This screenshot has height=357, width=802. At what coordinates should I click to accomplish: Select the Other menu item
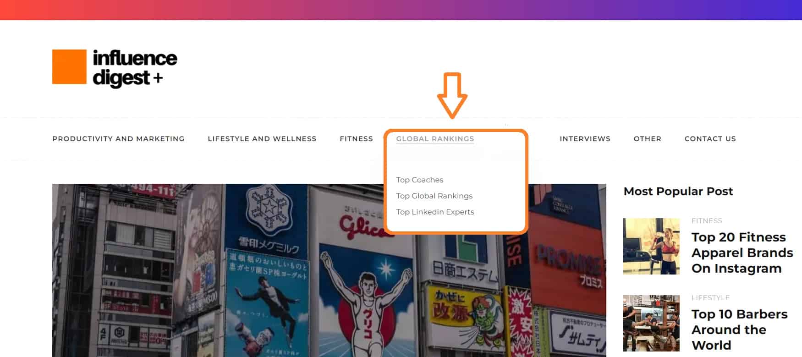pyautogui.click(x=647, y=139)
